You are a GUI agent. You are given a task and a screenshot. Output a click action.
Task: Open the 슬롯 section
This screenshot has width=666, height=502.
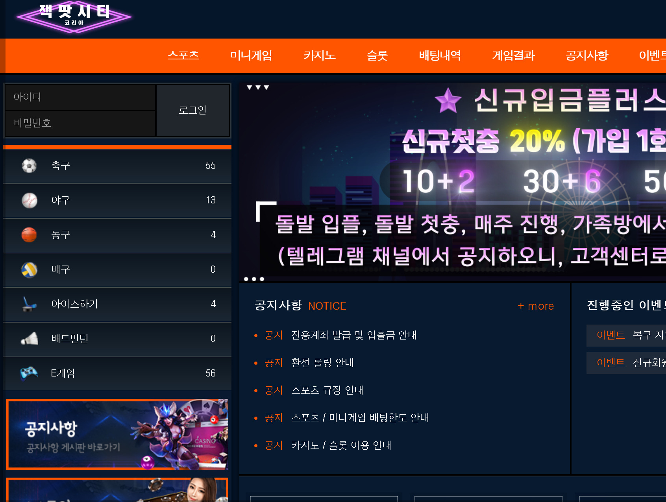pyautogui.click(x=377, y=55)
